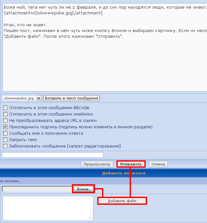The image size is (207, 223).
Task: Check Заблокировать сообщение checkbox
Action: tap(5, 146)
